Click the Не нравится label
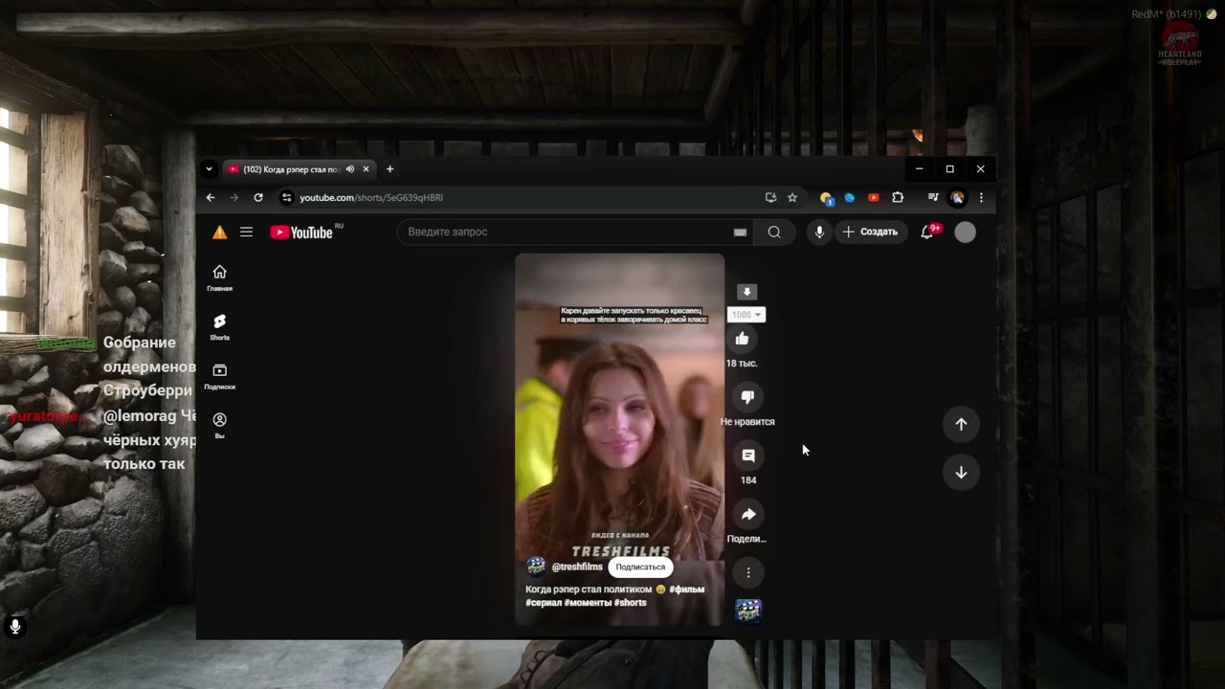 747,422
